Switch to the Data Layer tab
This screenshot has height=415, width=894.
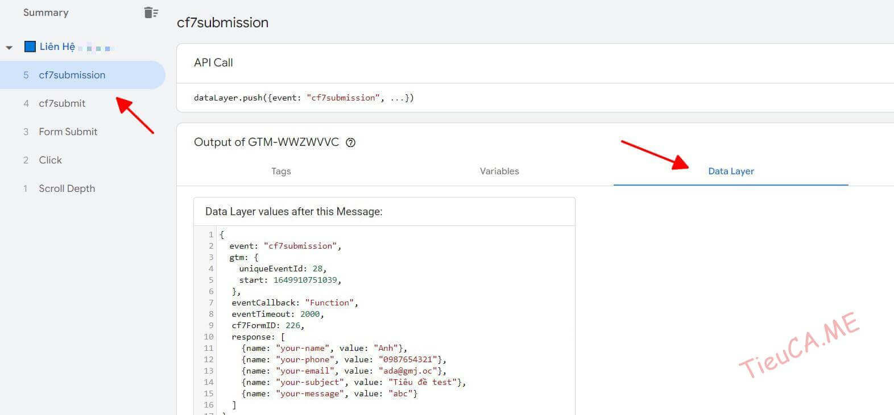(731, 171)
